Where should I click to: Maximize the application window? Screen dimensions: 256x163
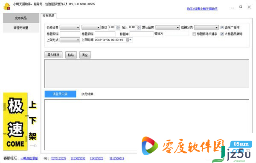click(241, 7)
